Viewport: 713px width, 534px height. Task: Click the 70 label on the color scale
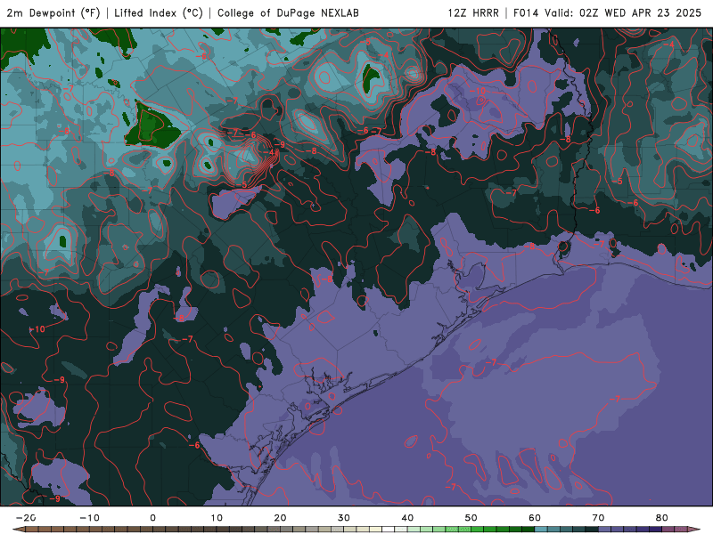[x=598, y=518]
